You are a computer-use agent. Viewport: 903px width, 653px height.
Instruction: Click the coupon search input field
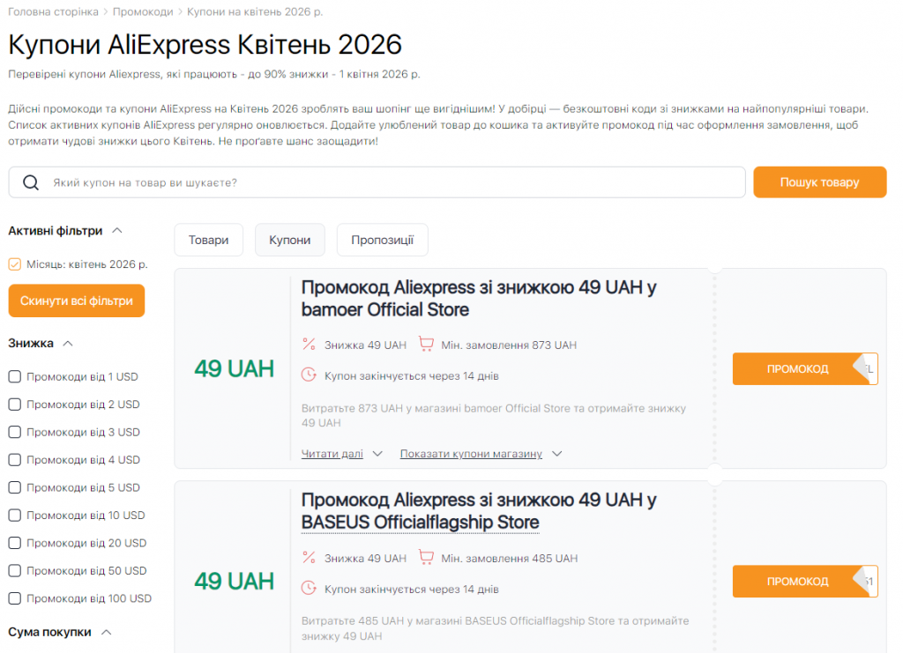pos(353,182)
